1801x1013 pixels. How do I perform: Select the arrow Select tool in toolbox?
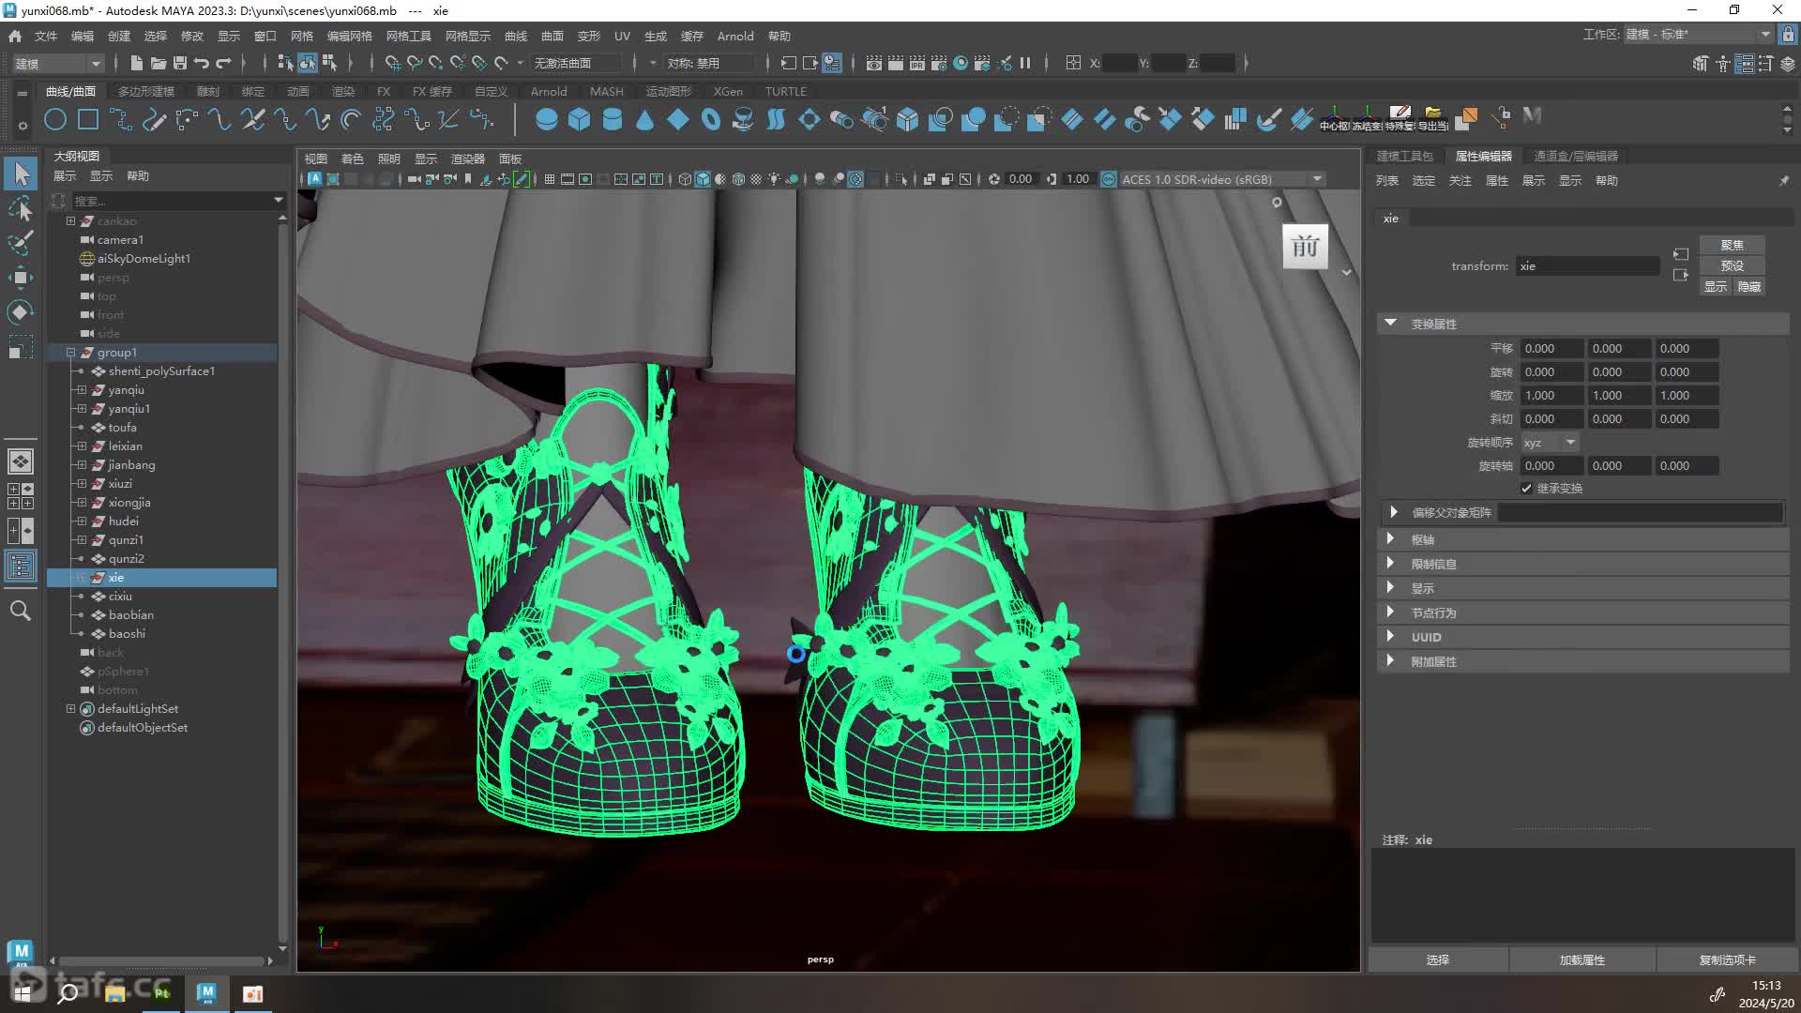(21, 174)
